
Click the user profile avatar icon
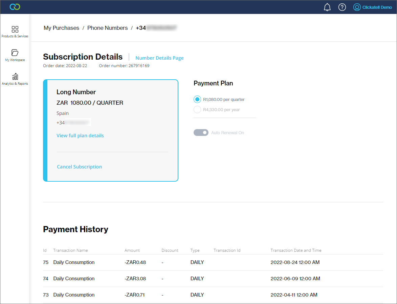coord(357,7)
